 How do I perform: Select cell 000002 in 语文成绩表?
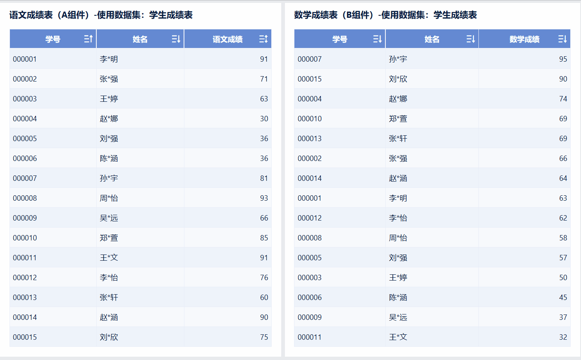53,79
